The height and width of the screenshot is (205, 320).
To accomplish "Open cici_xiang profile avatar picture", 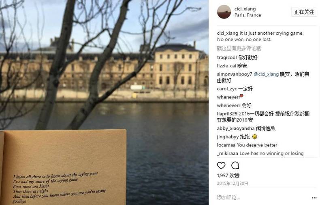I will pos(224,12).
